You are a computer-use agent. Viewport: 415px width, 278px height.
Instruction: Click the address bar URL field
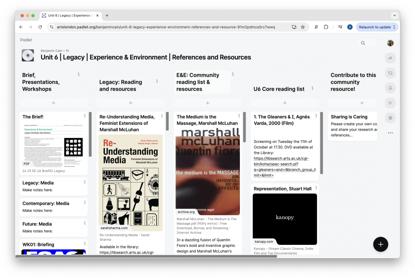pos(166,27)
